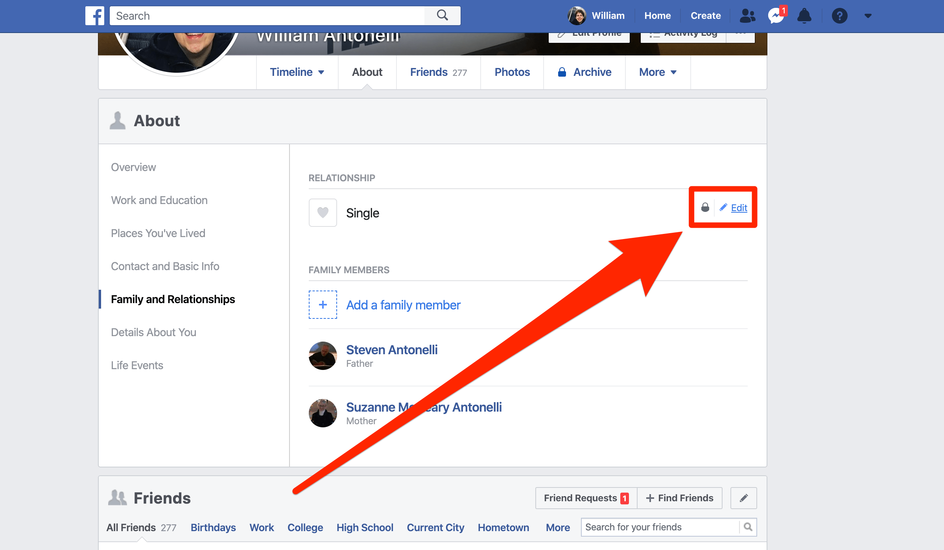Click Suzanne Antonelli's profile picture
944x550 pixels.
coord(323,413)
